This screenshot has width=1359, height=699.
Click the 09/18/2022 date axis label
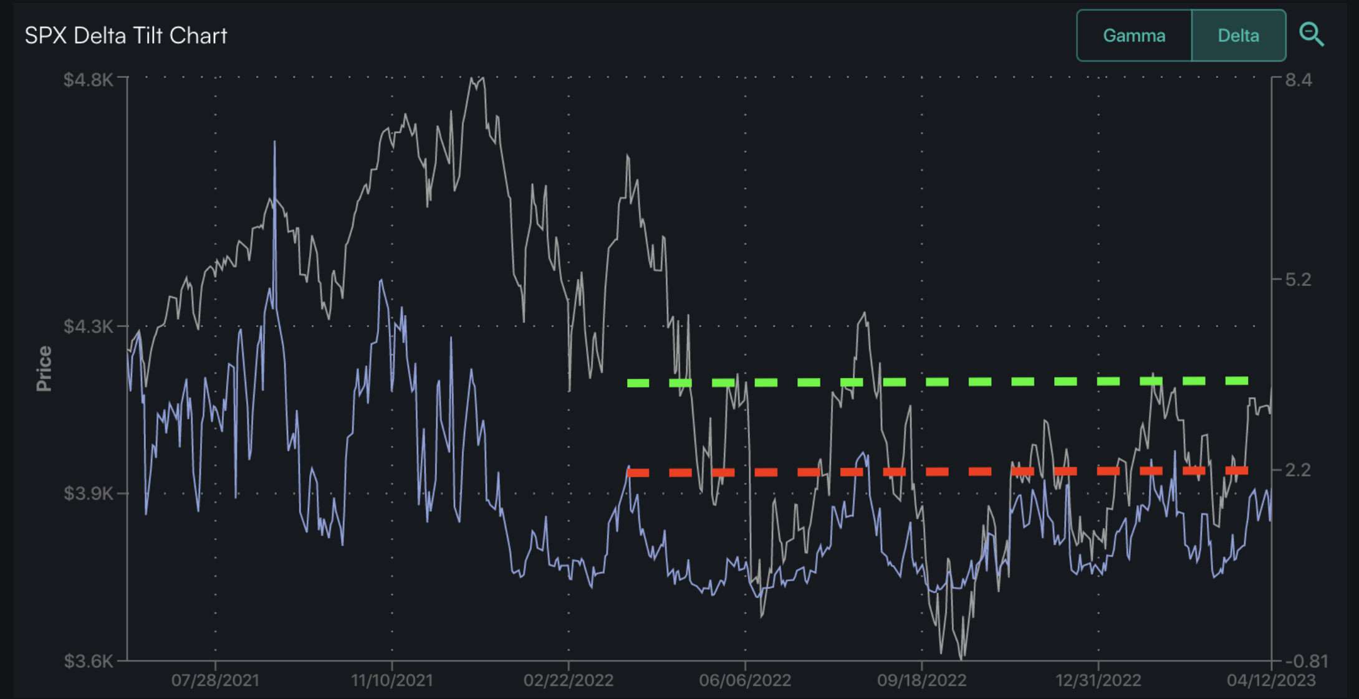click(922, 680)
